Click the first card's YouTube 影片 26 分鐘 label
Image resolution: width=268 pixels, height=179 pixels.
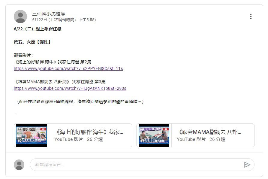point(79,139)
